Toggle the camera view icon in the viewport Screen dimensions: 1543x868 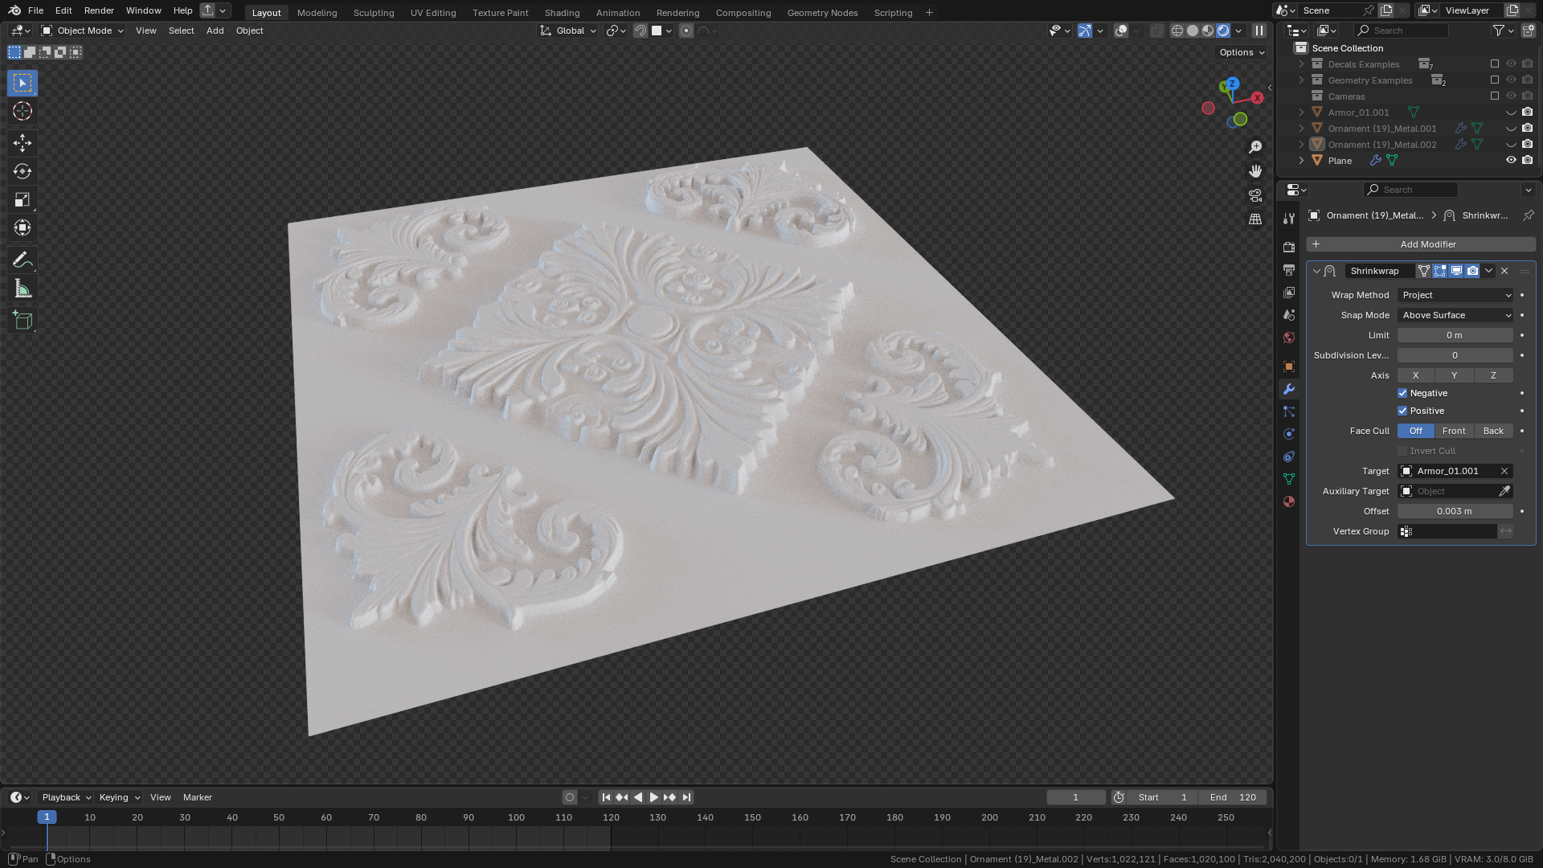click(x=1255, y=195)
